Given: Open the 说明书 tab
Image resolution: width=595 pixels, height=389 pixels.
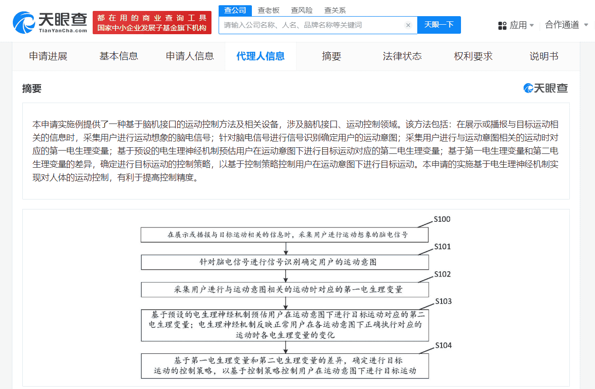Looking at the screenshot, I should 544,56.
